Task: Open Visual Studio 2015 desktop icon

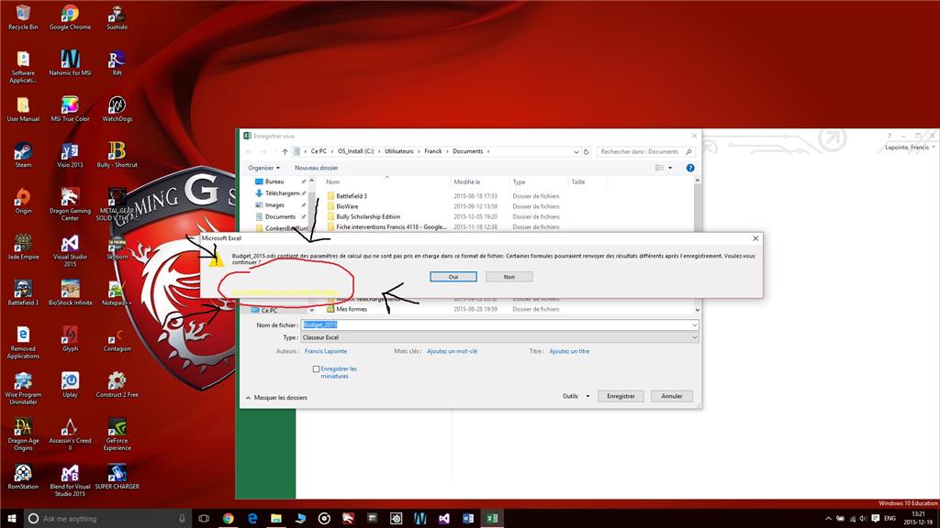Action: [70, 250]
